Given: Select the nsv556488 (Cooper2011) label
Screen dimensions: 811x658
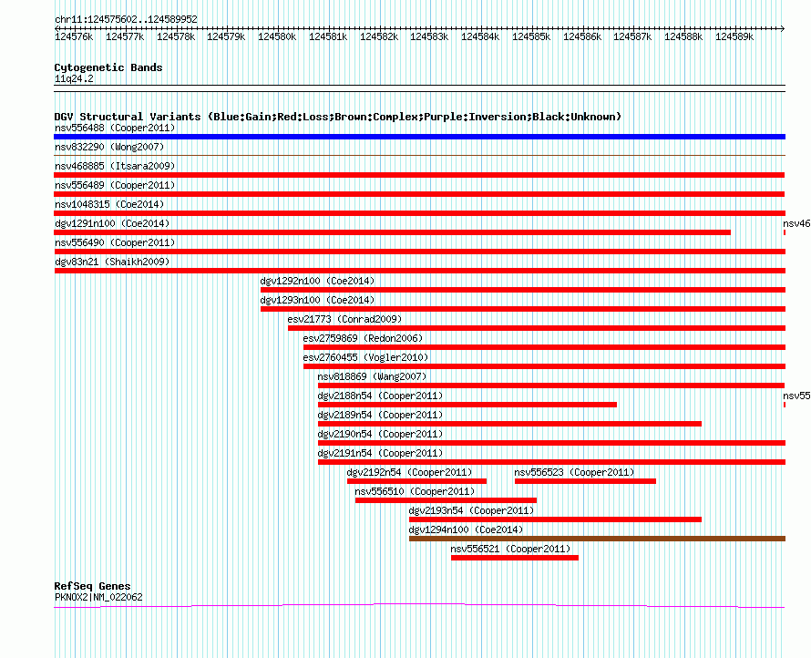Looking at the screenshot, I should tap(115, 128).
